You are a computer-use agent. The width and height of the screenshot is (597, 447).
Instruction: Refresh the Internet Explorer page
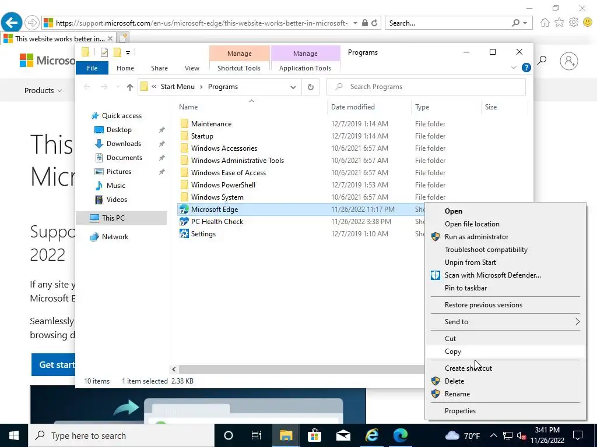[x=375, y=23]
